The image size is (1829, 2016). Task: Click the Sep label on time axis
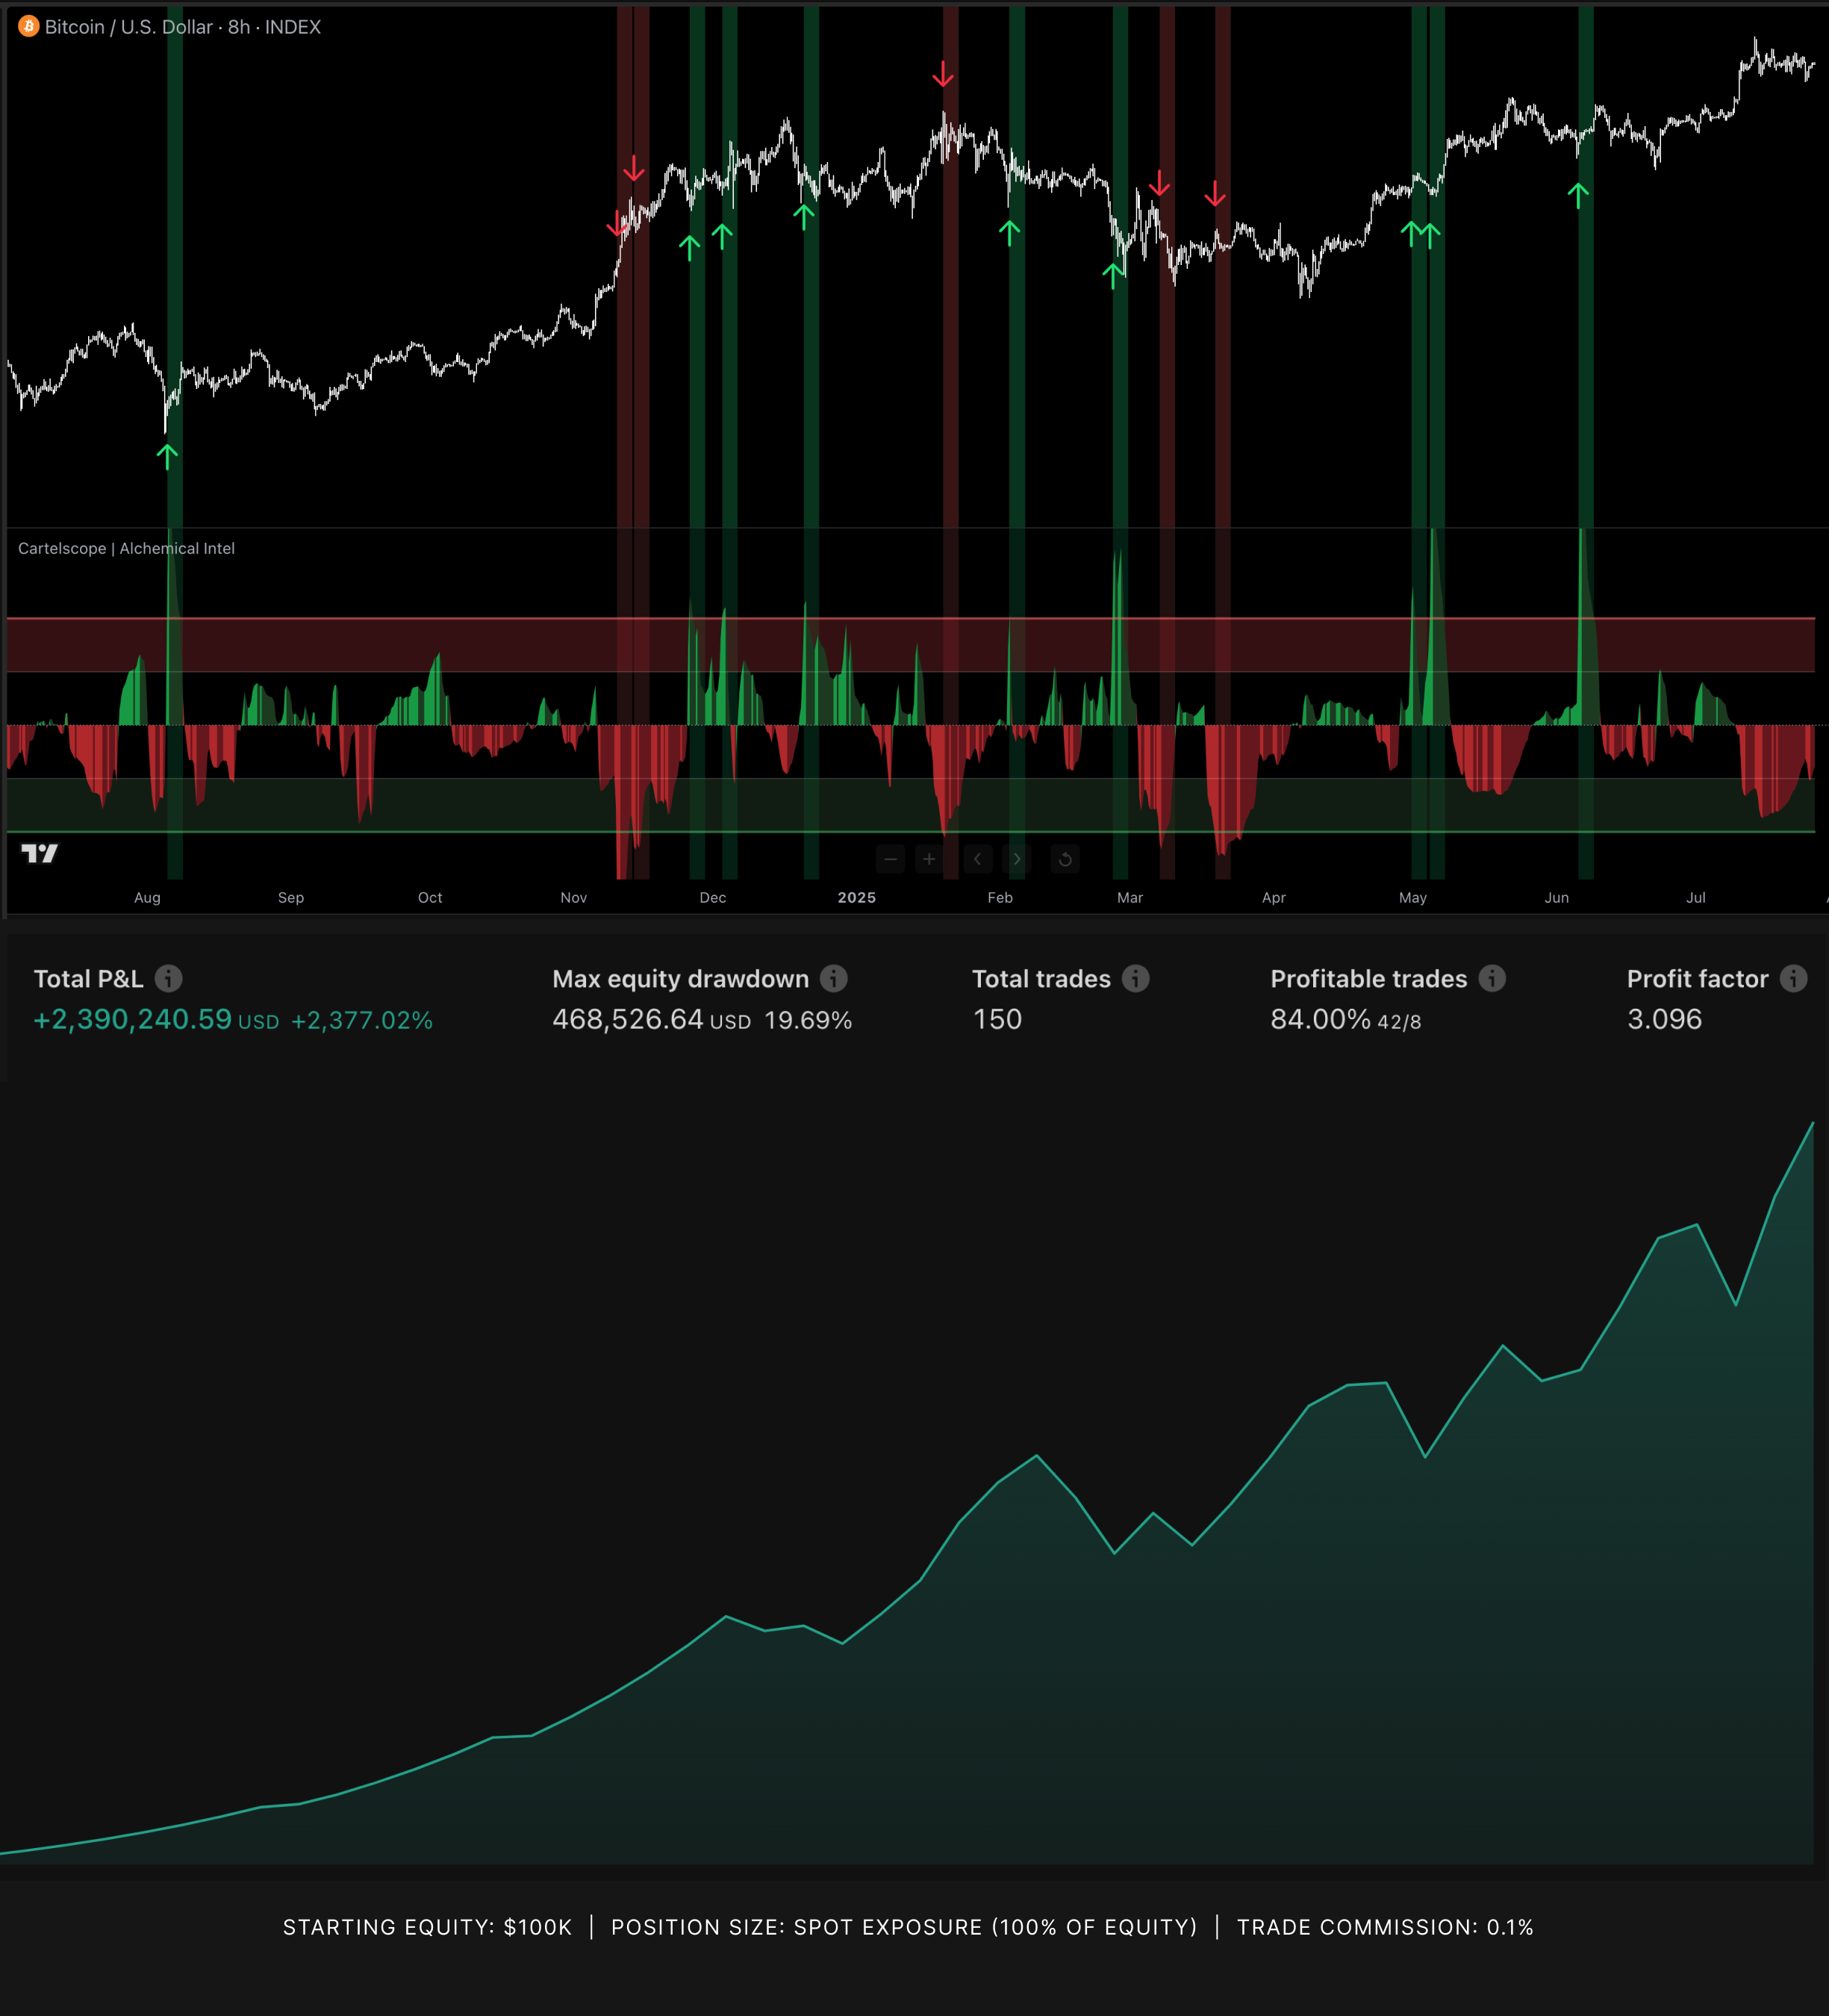pos(291,898)
